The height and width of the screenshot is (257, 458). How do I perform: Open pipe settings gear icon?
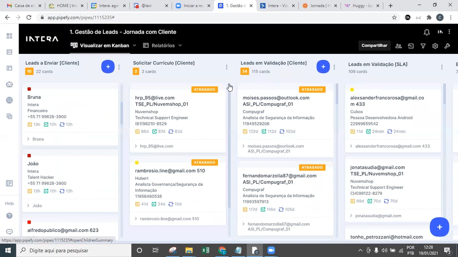tap(435, 46)
